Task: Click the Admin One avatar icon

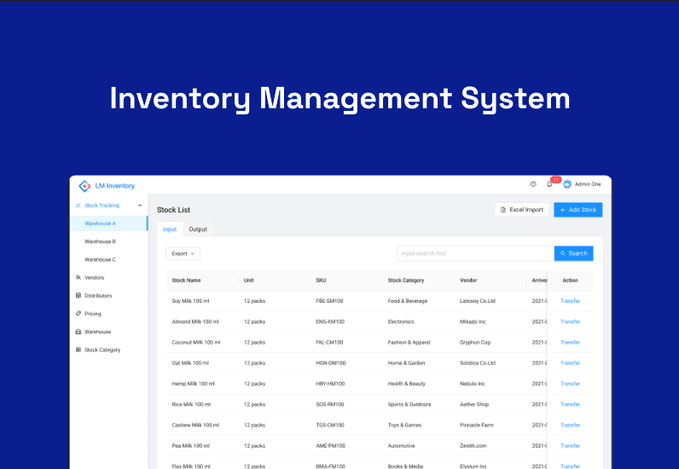Action: 567,184
